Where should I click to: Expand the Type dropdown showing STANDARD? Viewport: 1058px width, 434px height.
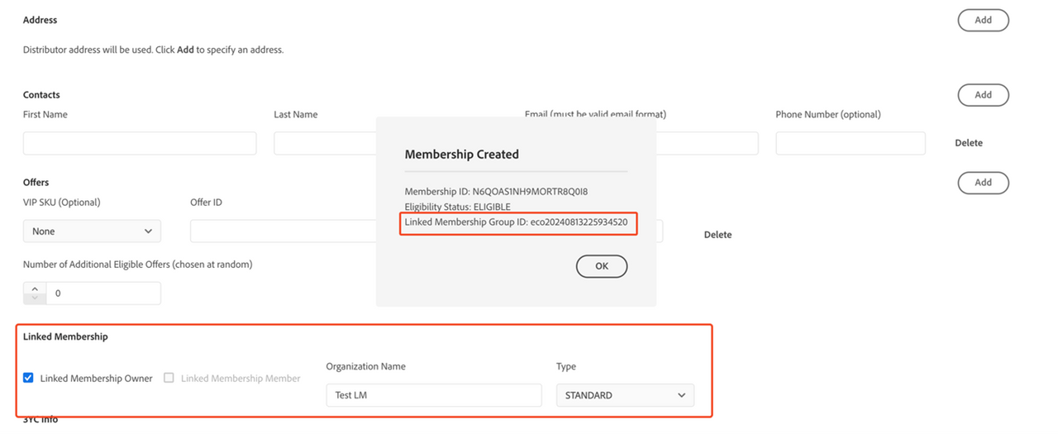tap(625, 395)
